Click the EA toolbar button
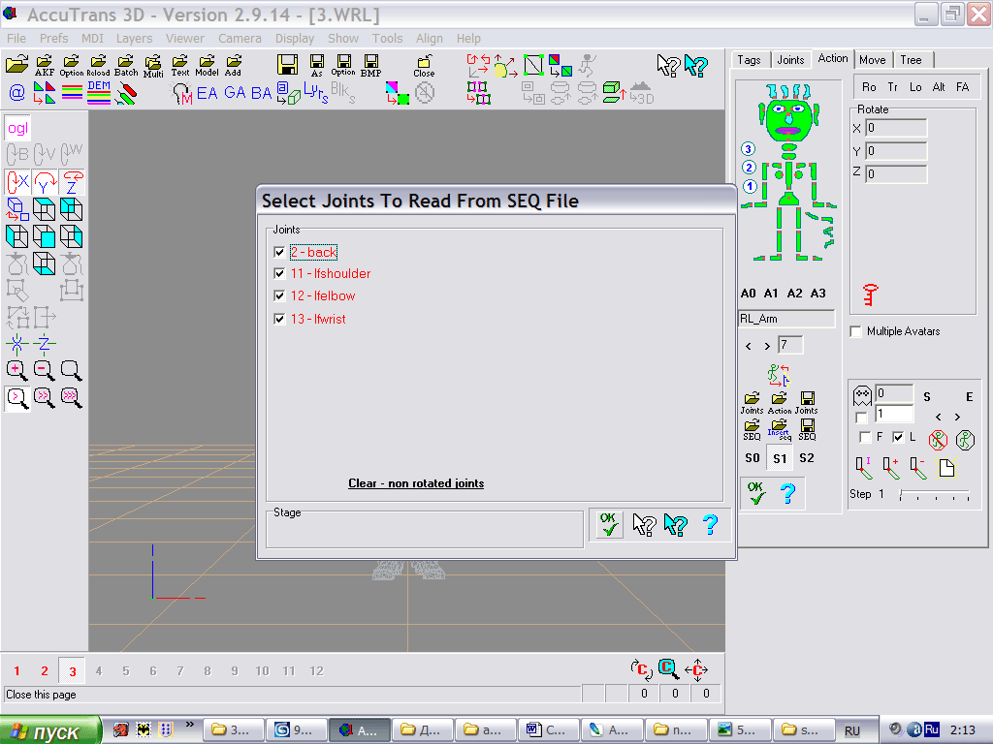This screenshot has width=993, height=744. (208, 93)
